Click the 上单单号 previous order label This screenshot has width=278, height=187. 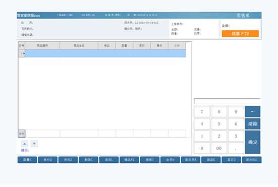(177, 24)
